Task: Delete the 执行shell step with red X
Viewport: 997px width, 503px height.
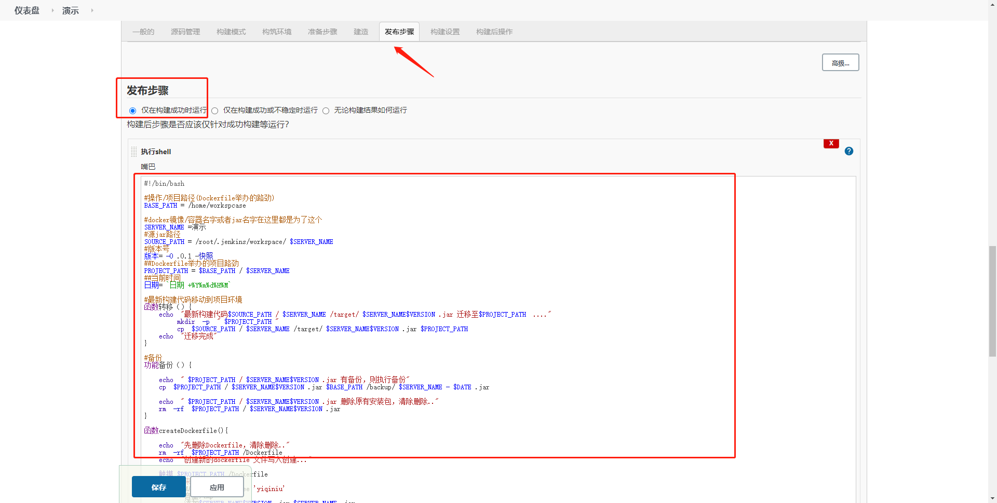Action: coord(831,143)
